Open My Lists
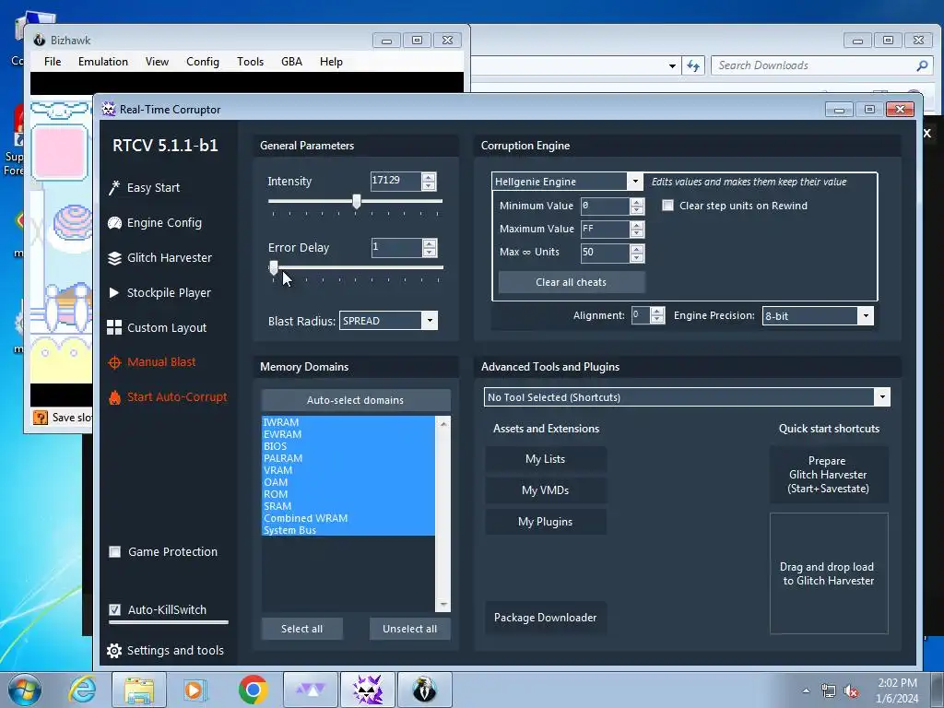Image resolution: width=944 pixels, height=708 pixels. point(546,459)
